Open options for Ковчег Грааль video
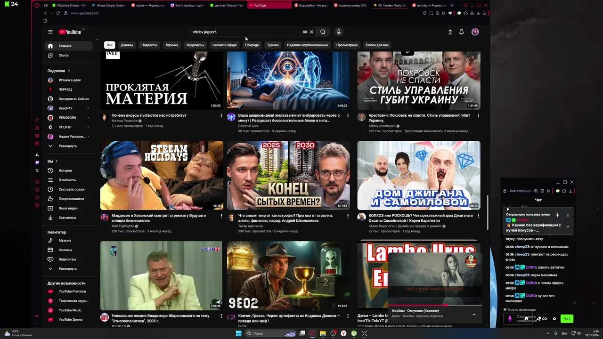The height and width of the screenshot is (339, 603). (x=348, y=316)
